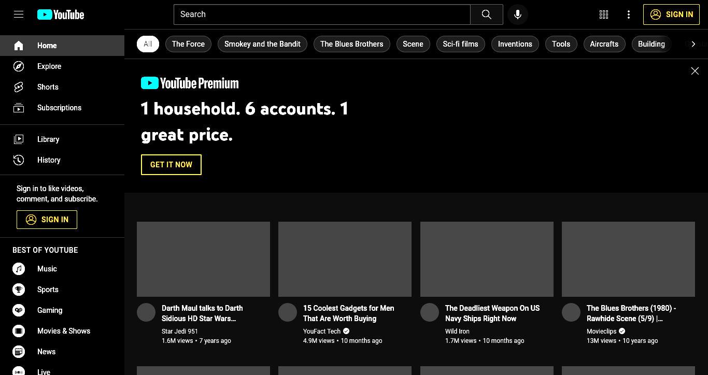Click SIGN IN at top right
Viewport: 708px width, 375px height.
coord(672,15)
